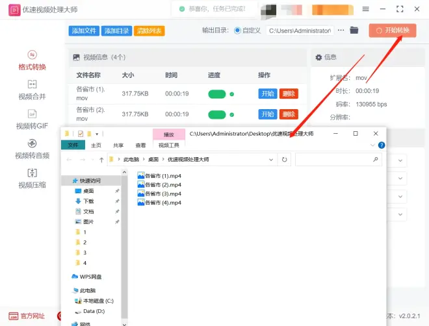Select the file 各省市 (2).mp4
Image resolution: width=429 pixels, height=326 pixels.
159,184
